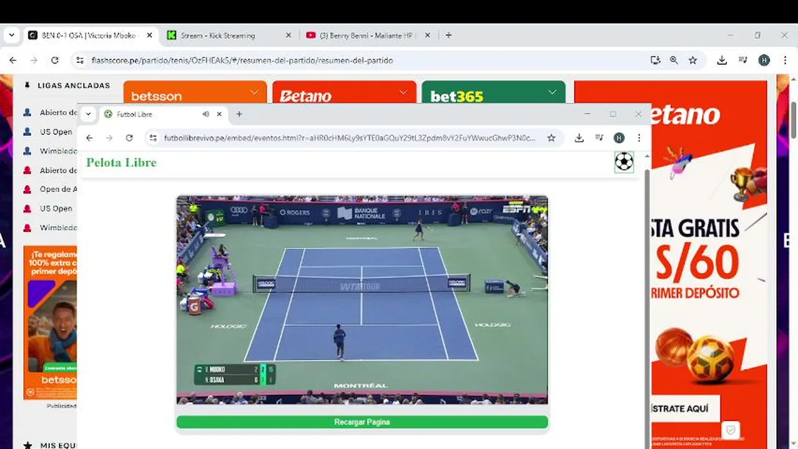
Task: Open tab search dropdown in Futbol Libre window
Action: pyautogui.click(x=88, y=114)
